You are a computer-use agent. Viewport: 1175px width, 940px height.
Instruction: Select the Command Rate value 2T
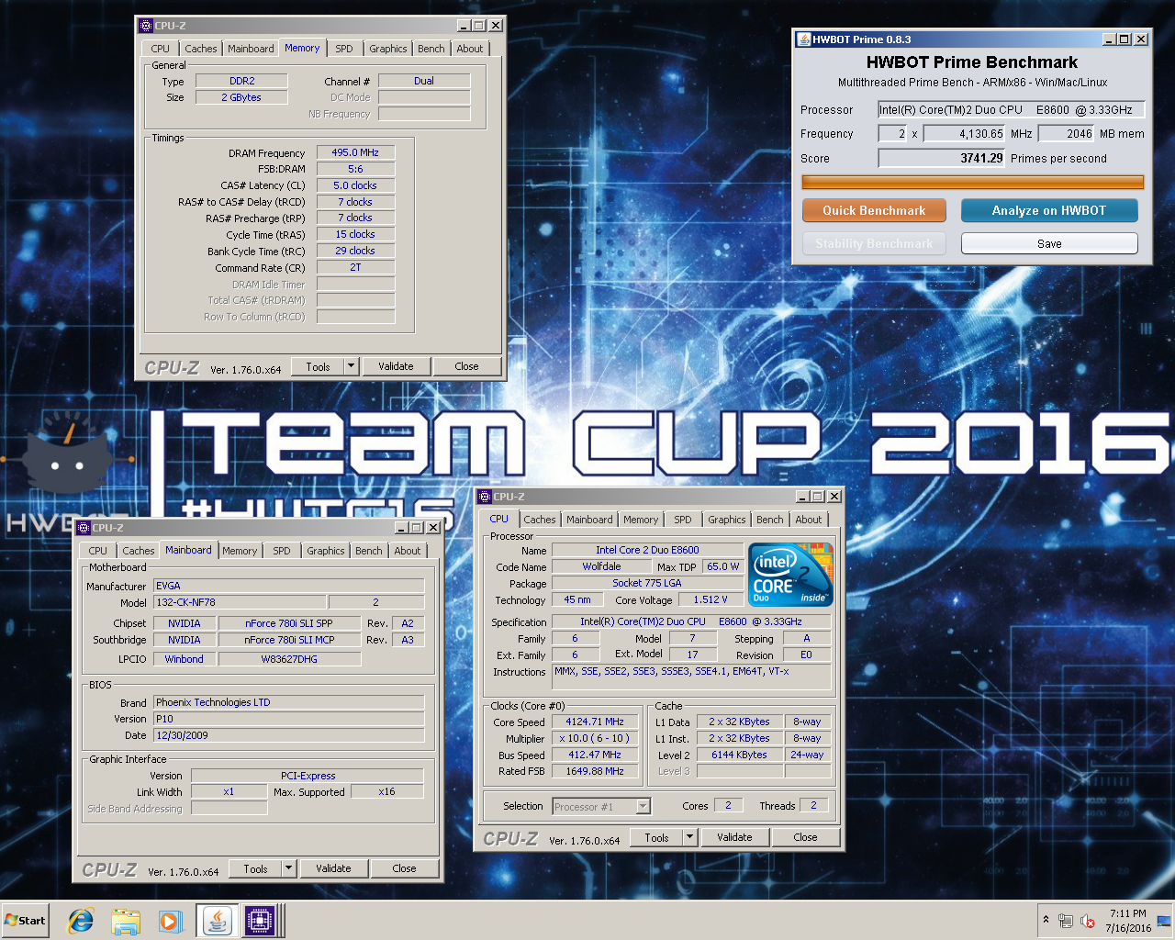[355, 267]
